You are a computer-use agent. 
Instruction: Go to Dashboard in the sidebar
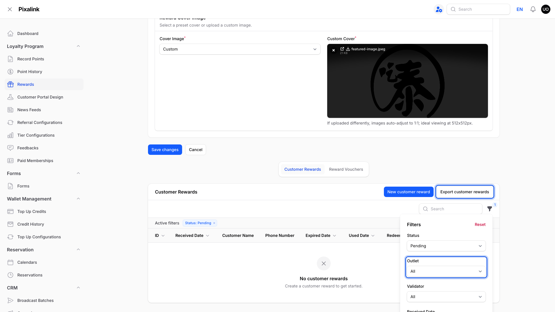[x=44, y=34]
